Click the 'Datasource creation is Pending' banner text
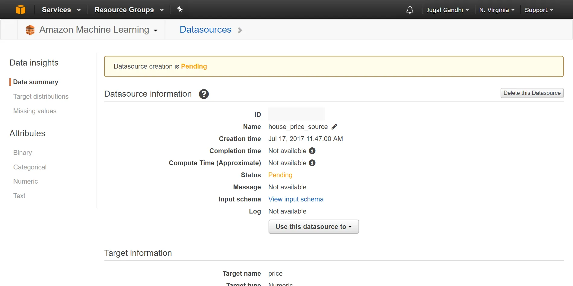 point(160,66)
